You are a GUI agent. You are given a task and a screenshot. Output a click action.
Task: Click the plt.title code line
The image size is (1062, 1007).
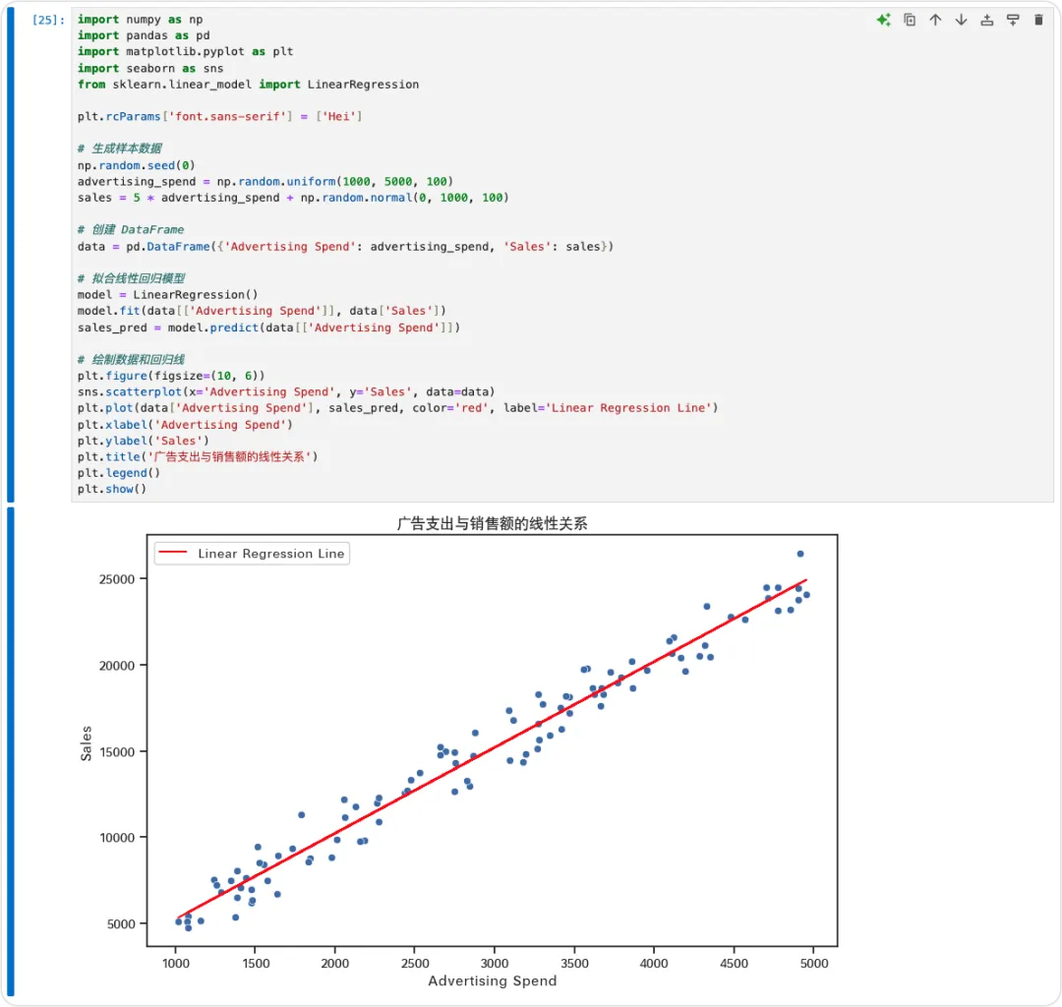click(x=197, y=457)
